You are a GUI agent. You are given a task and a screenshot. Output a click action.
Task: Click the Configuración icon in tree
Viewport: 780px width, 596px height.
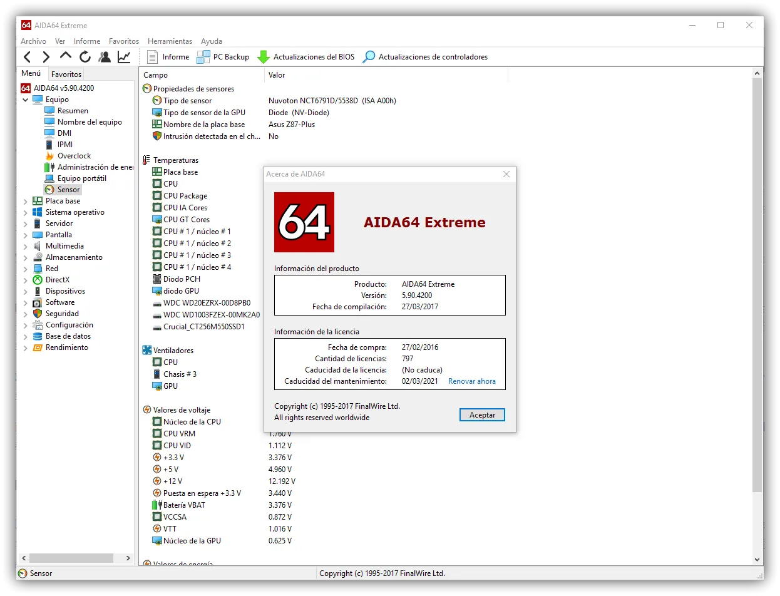pos(38,325)
